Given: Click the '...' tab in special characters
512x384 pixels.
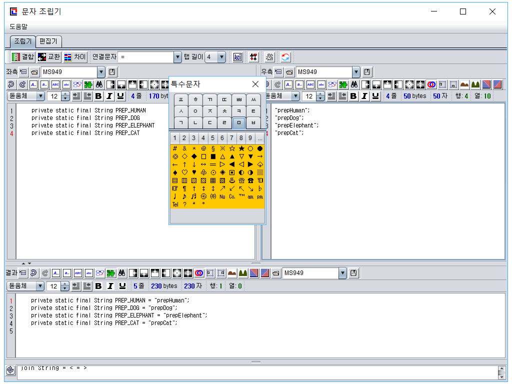Looking at the screenshot, I should click(x=260, y=138).
